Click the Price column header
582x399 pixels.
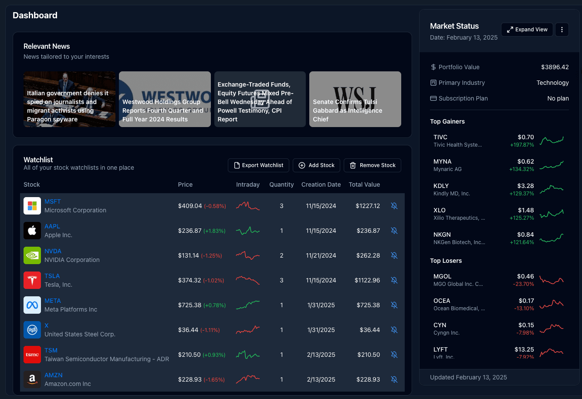(x=185, y=184)
